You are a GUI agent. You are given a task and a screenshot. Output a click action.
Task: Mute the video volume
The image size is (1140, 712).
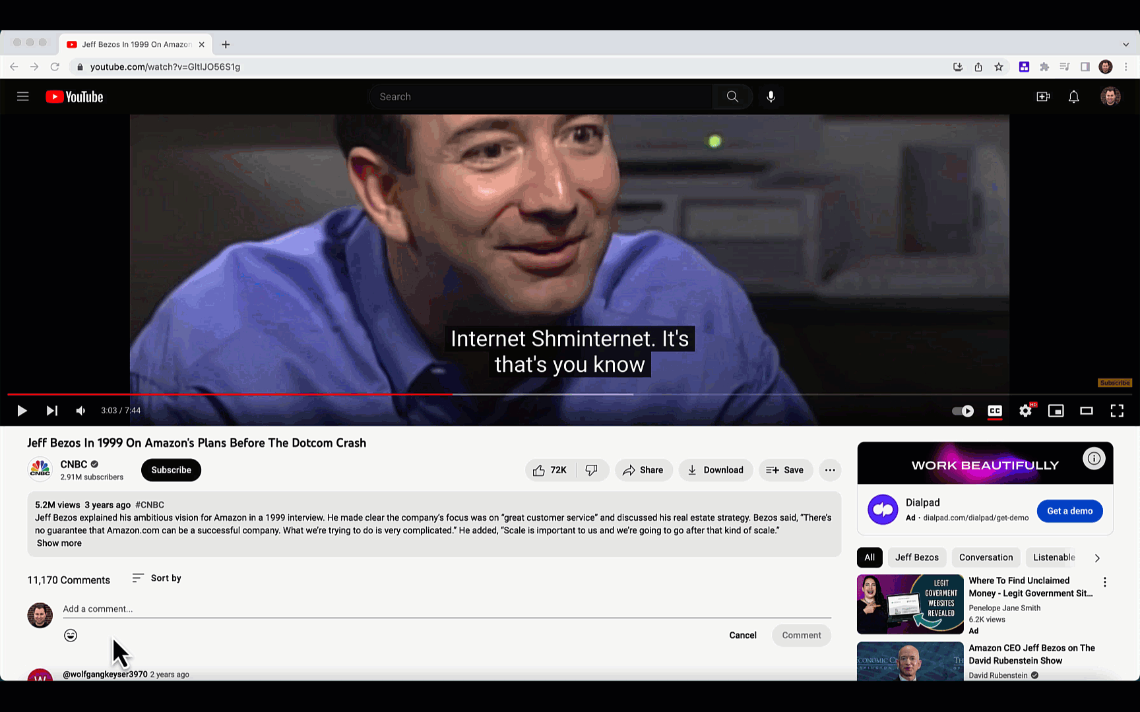[81, 411]
